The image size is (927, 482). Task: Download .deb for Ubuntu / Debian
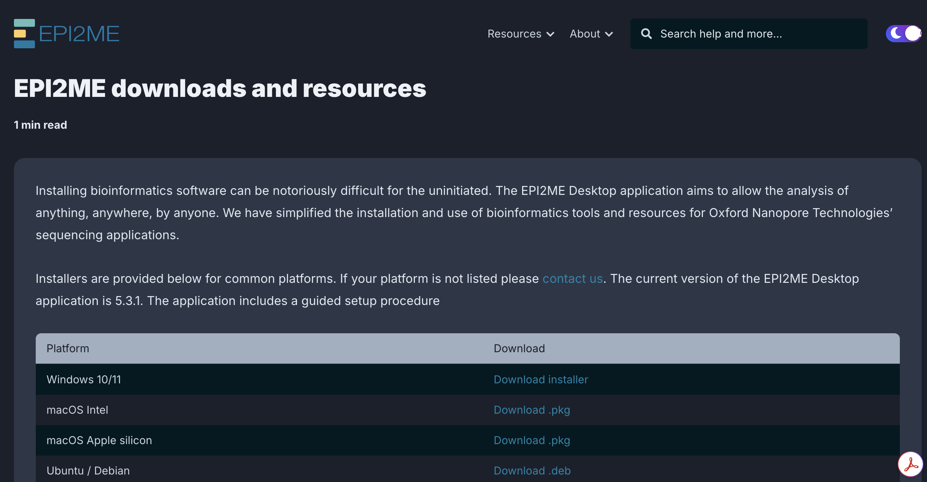tap(532, 471)
